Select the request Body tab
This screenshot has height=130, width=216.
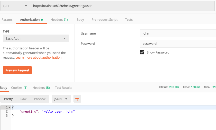pos(80,20)
